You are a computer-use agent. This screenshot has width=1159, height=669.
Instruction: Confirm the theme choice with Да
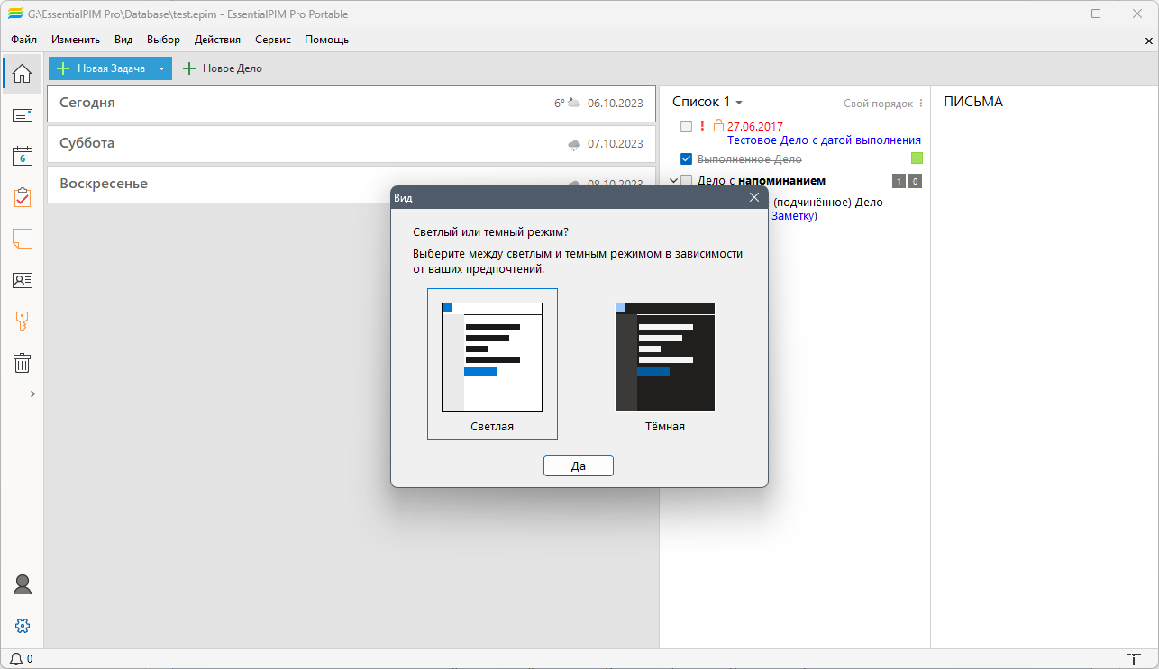(x=578, y=466)
